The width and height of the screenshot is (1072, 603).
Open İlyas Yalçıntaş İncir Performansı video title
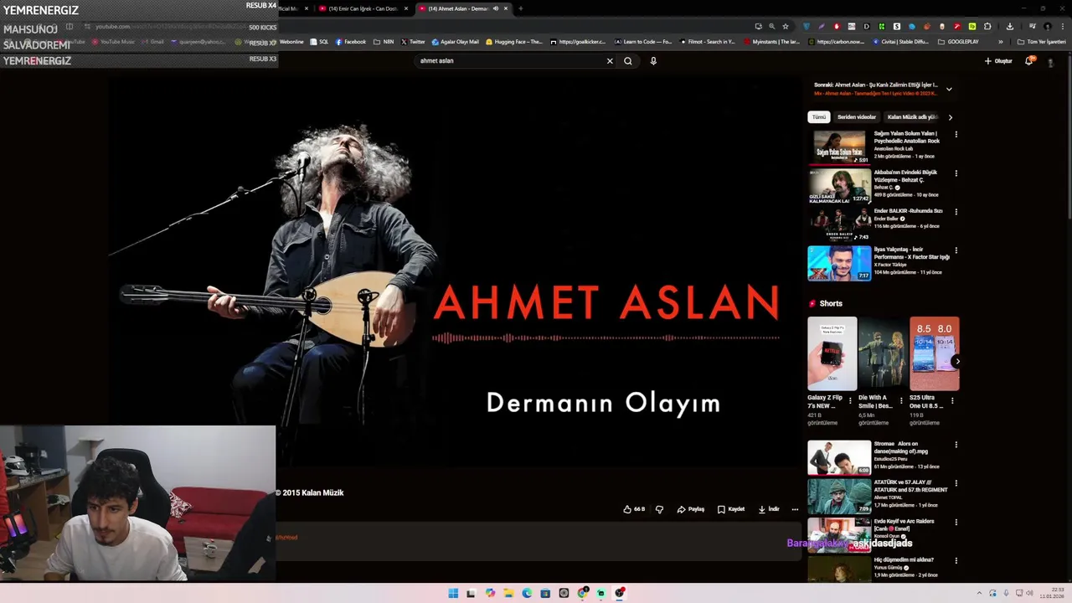(912, 253)
